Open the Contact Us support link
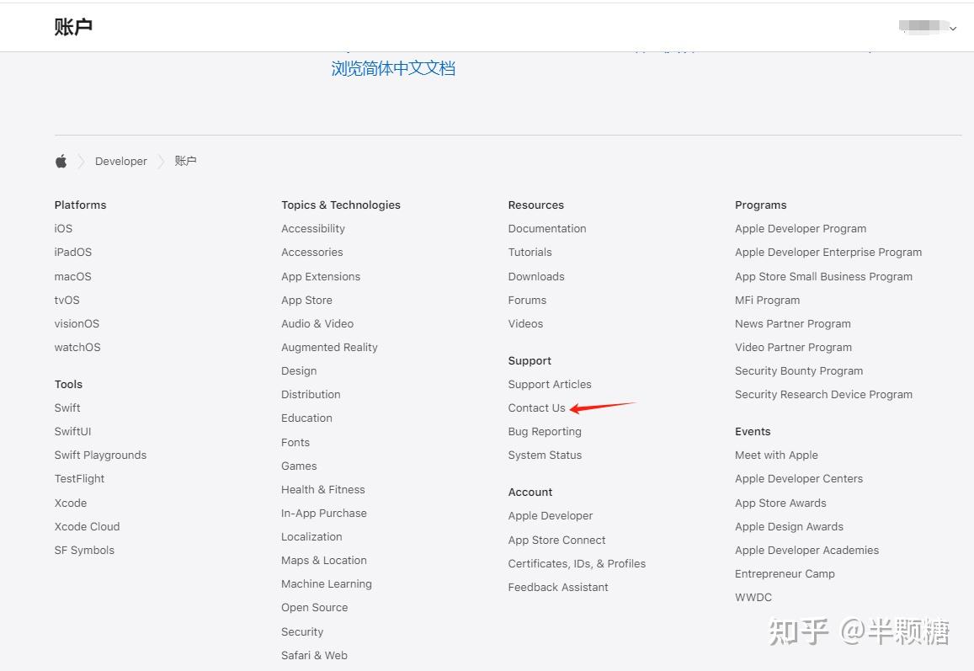974x671 pixels. [x=536, y=408]
